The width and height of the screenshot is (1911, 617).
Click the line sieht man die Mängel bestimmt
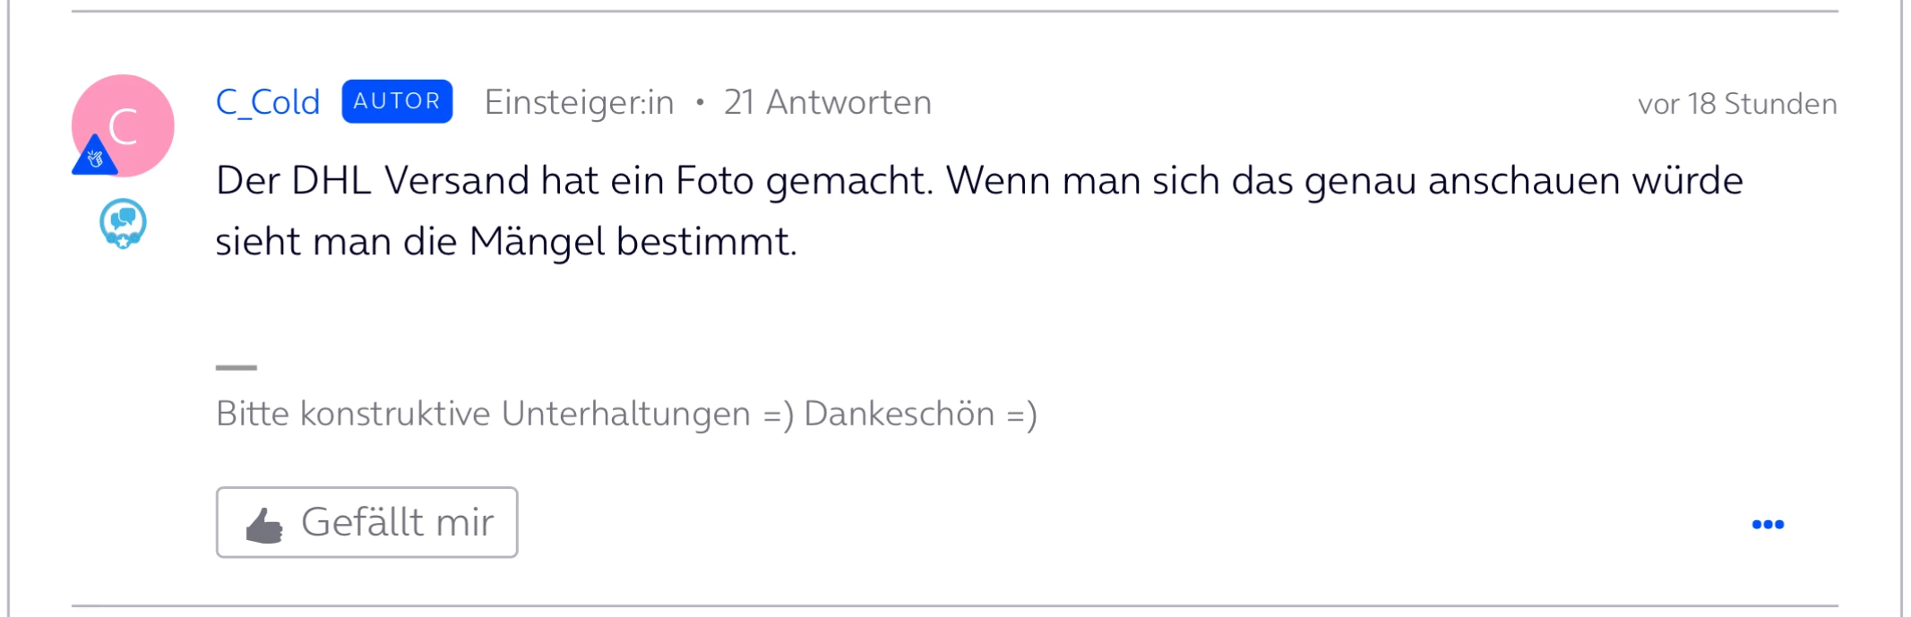(505, 242)
